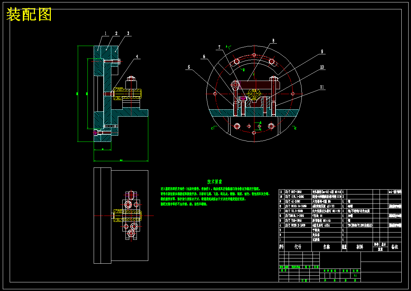Viewport: 411px width, 291px height.
Task: Select part callout number 9
Action: 322,52
